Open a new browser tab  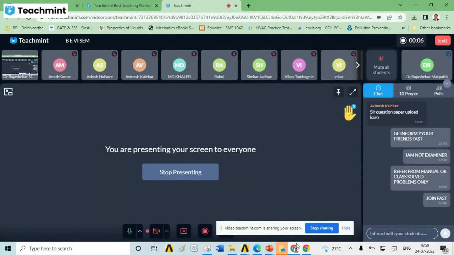coord(248,5)
